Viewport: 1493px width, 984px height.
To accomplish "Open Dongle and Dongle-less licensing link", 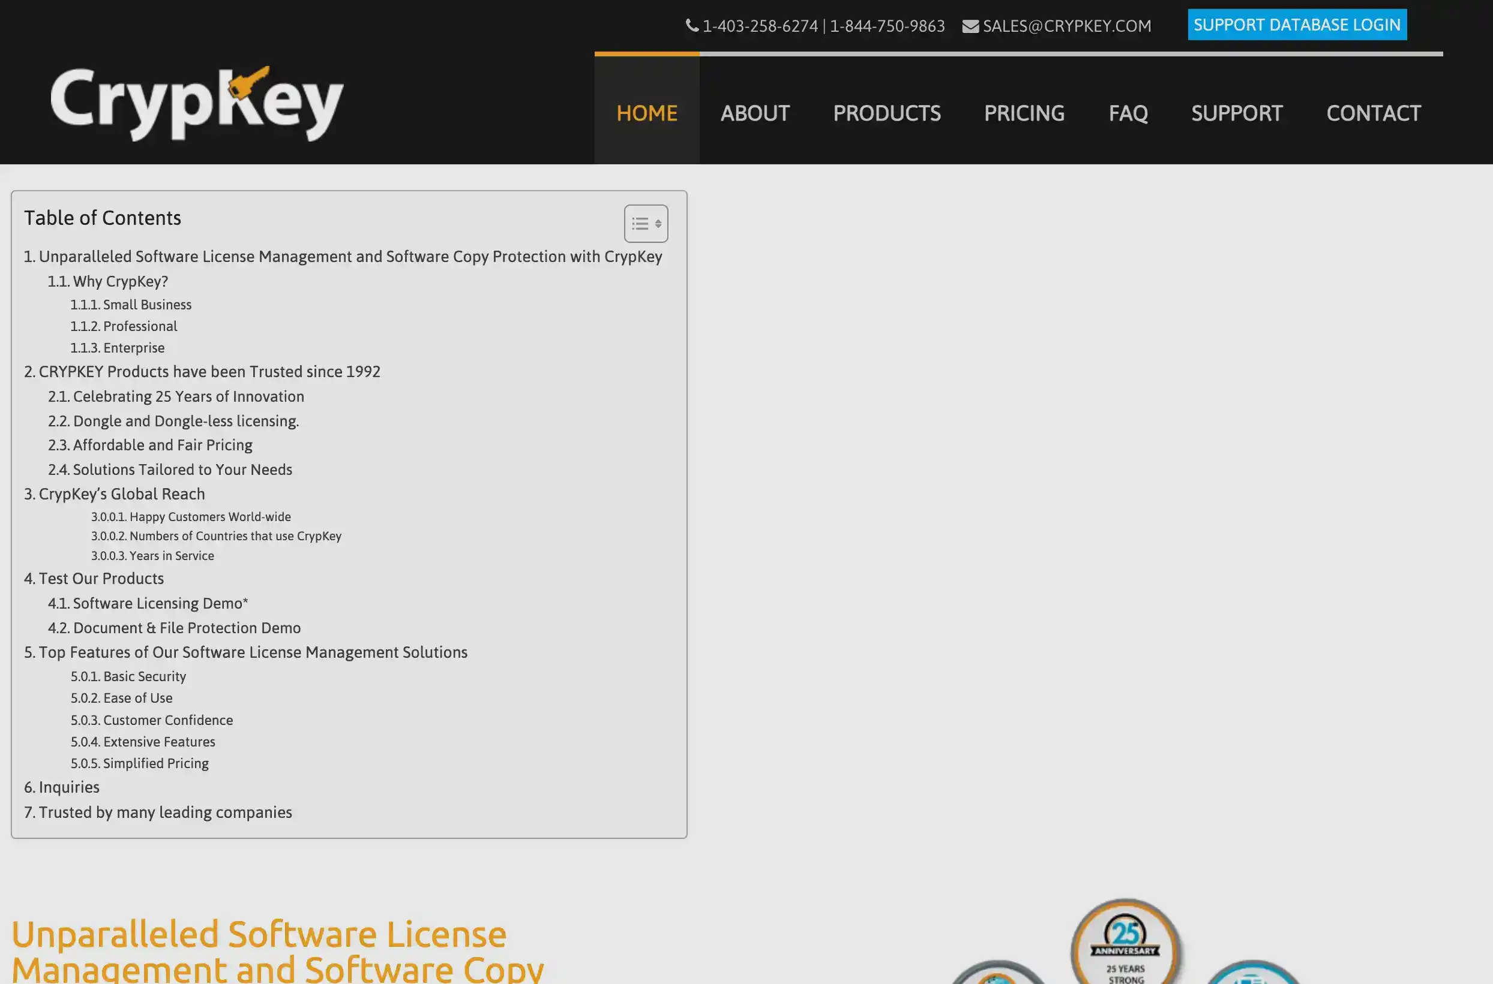I will [173, 421].
